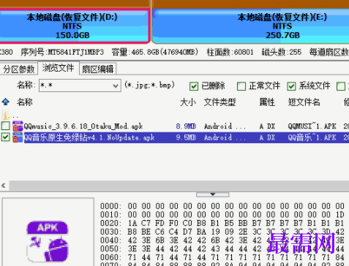Click the file list horizontal scrollbar track

[179, 186]
